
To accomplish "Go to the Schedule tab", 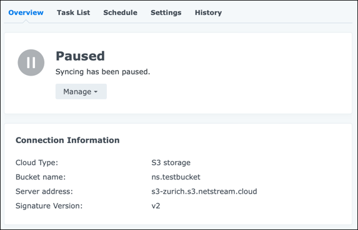I will (x=121, y=12).
